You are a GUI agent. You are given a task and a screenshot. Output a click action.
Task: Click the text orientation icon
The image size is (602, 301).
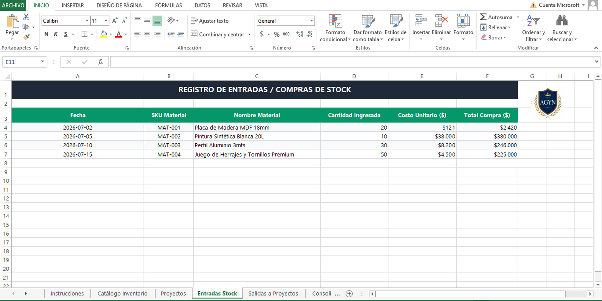click(171, 21)
